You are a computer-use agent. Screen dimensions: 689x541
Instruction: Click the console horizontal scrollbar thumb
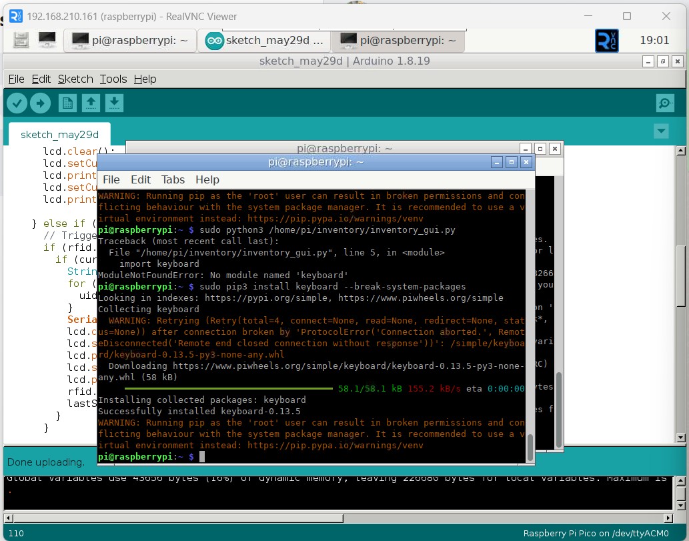[178, 518]
